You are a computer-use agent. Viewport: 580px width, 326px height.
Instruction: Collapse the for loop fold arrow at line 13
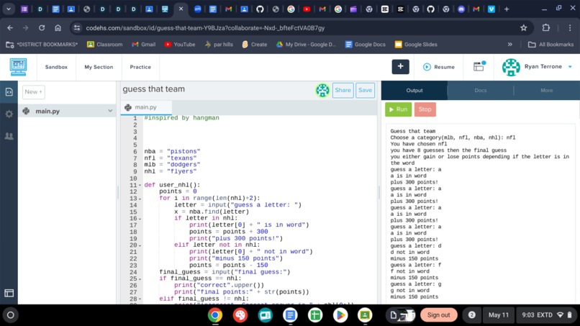[140, 199]
